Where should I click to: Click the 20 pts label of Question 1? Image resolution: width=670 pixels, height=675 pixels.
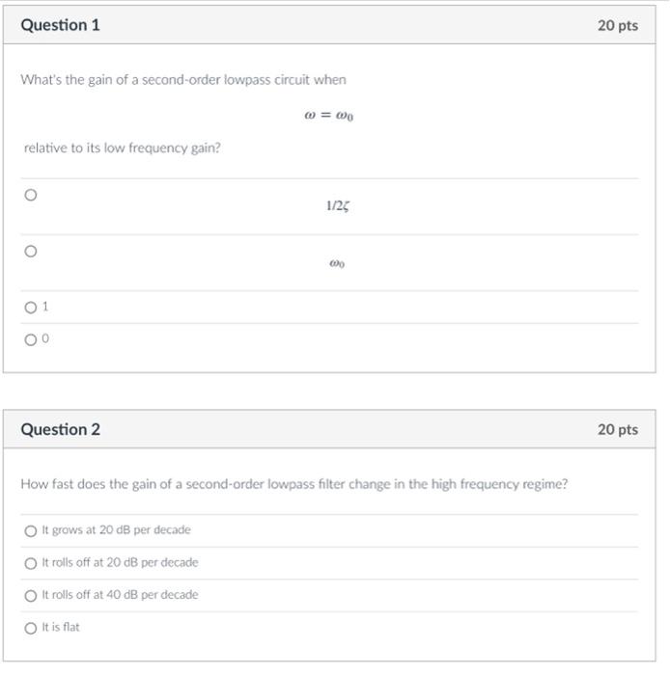(618, 25)
